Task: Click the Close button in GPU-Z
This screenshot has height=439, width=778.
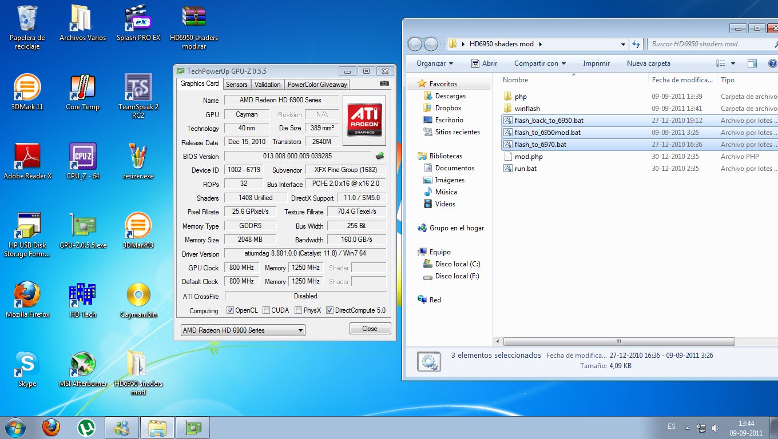Action: point(370,329)
